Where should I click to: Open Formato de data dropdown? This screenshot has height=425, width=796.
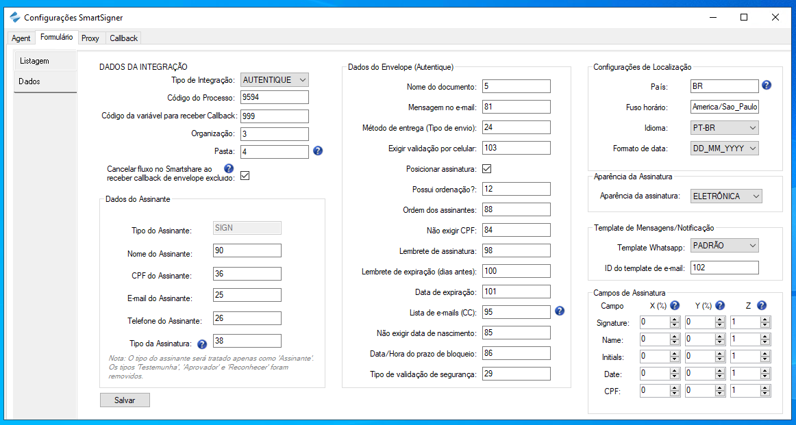click(725, 149)
